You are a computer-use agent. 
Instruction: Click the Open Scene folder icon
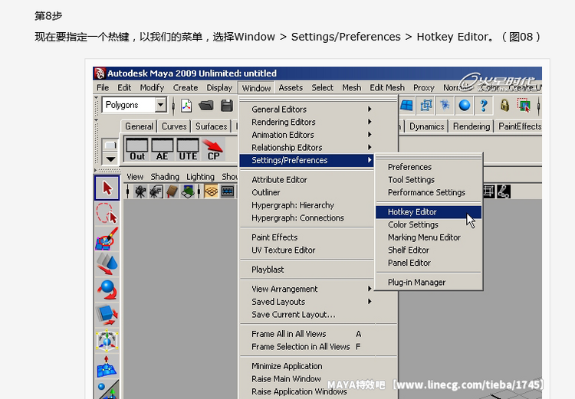point(206,106)
